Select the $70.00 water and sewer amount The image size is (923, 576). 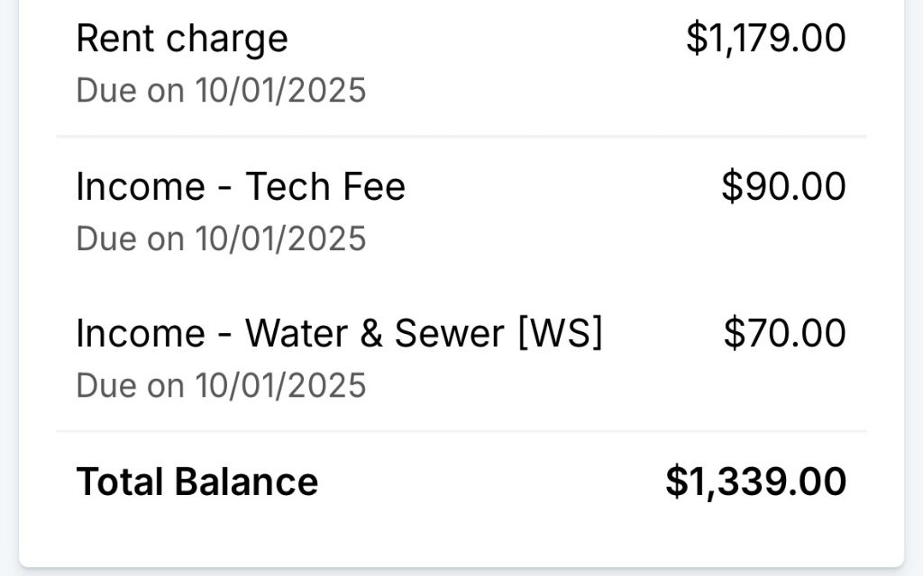(x=784, y=334)
